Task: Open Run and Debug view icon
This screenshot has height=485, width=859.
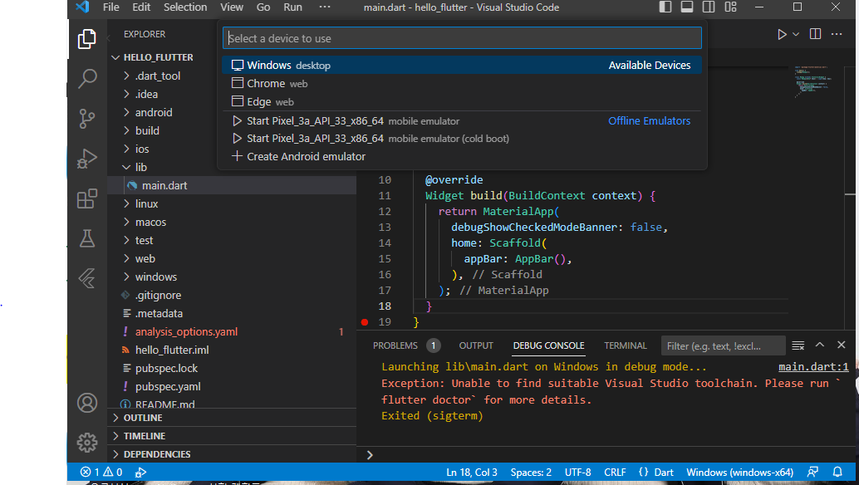Action: [x=86, y=158]
